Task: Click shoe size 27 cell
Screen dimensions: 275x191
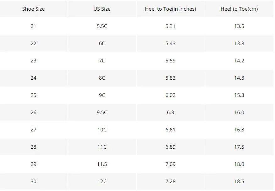Action: [34, 130]
